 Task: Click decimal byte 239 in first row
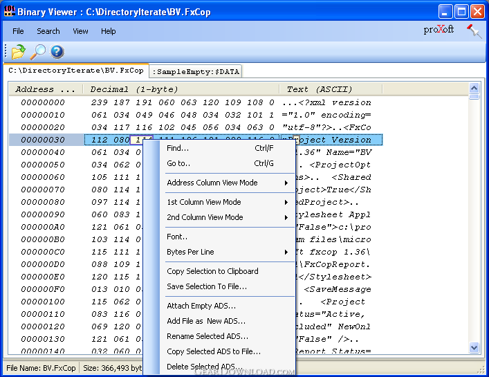click(x=100, y=102)
